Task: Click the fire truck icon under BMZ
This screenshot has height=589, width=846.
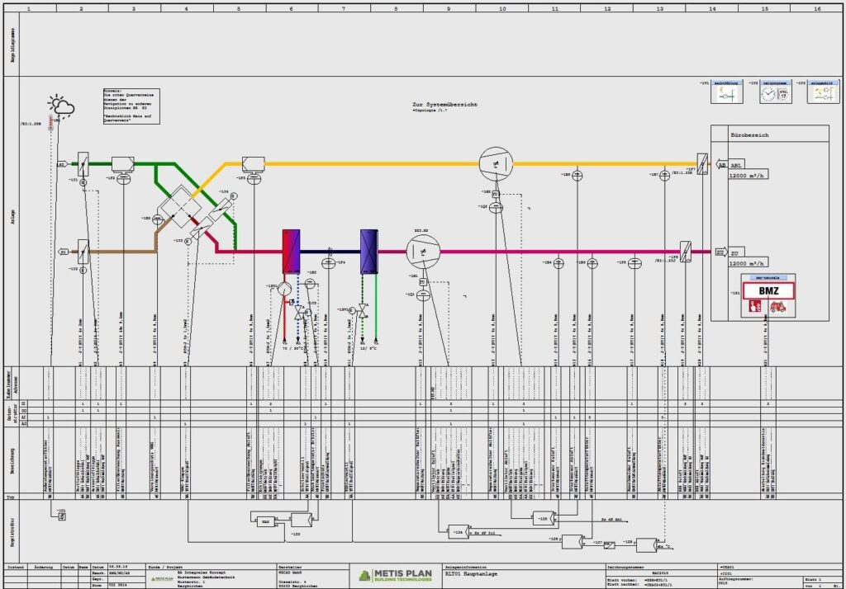Action: click(777, 306)
